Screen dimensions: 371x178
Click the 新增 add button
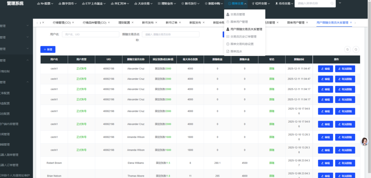(x=48, y=50)
